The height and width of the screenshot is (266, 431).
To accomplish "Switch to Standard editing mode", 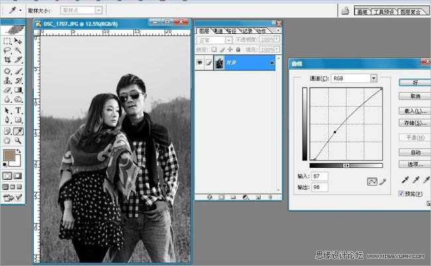I will pos(7,176).
